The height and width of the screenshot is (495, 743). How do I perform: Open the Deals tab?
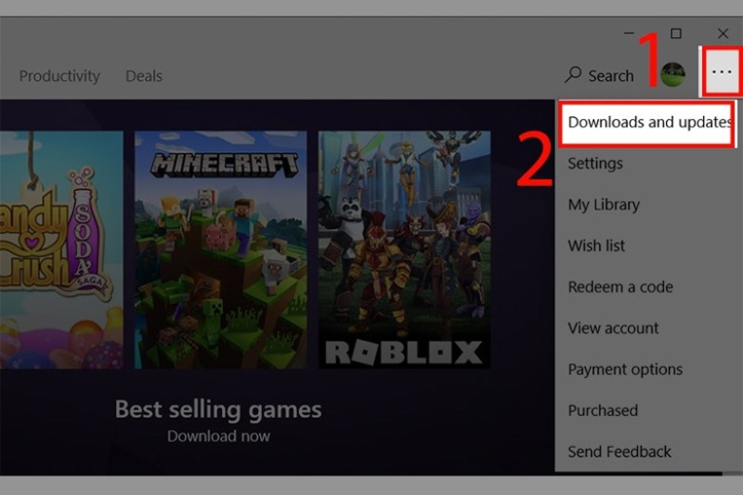144,76
